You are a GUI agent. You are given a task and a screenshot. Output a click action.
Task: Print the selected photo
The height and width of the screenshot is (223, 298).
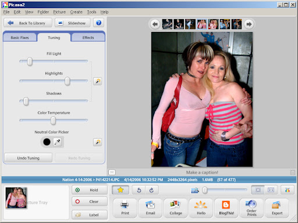(x=125, y=208)
